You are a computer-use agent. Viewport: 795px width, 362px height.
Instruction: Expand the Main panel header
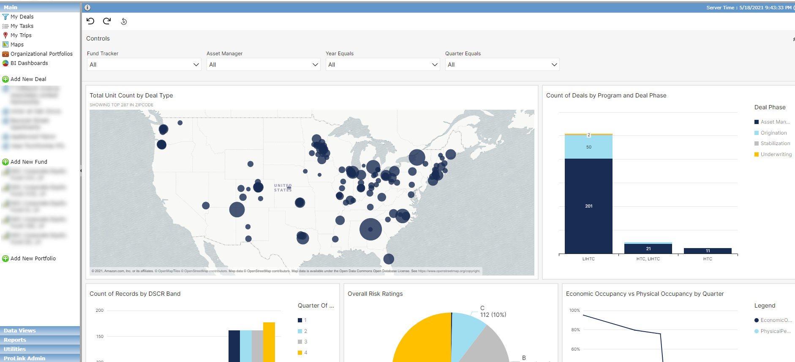point(40,8)
